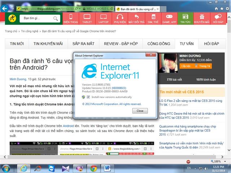Open a new blank tab
This screenshot has height=173, width=231.
[163, 9]
